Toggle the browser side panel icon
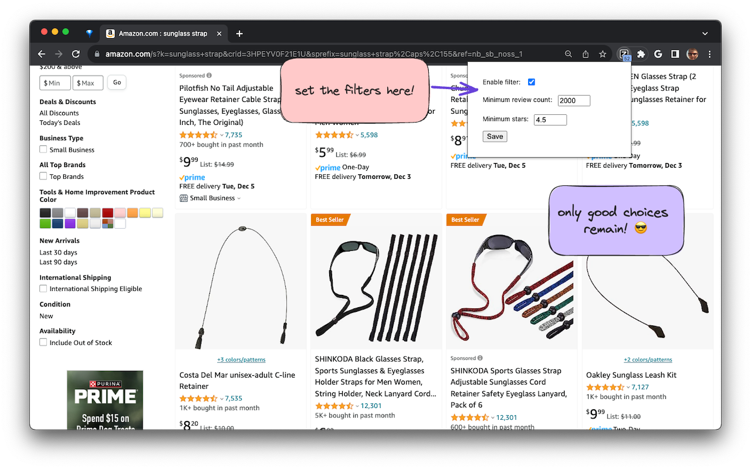 pos(675,54)
